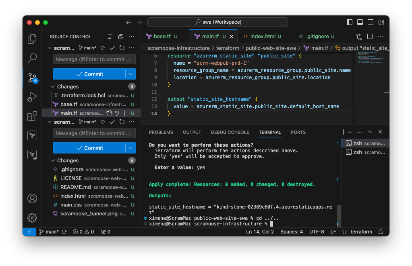This screenshot has height=266, width=412.
Task: Open the PORTS panel tab
Action: click(298, 132)
